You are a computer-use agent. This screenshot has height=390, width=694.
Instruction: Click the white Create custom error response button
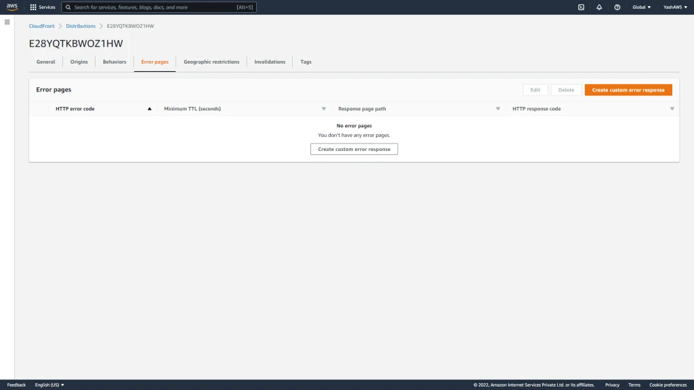(354, 149)
